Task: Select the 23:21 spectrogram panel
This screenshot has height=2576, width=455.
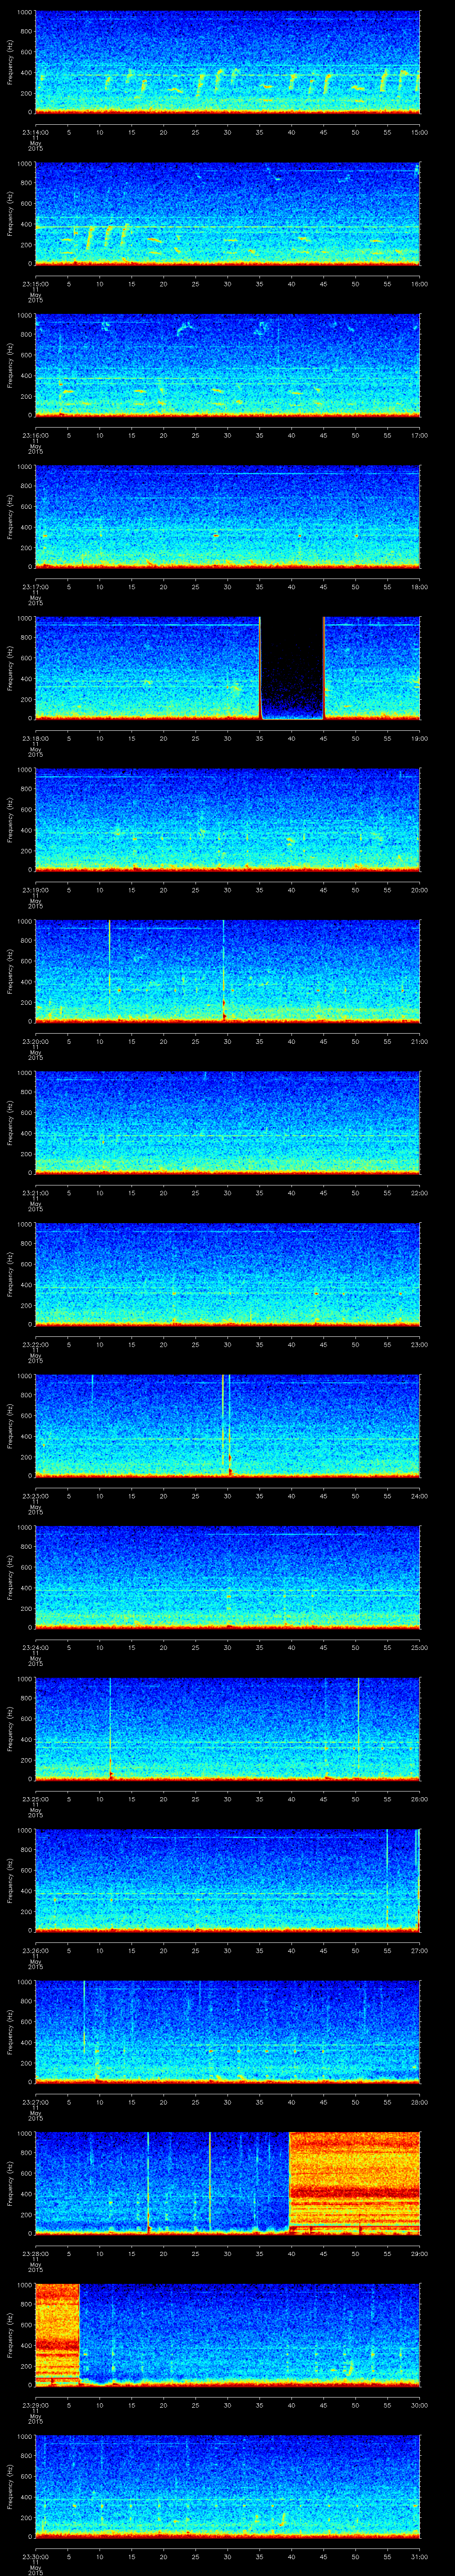Action: pos(227,1122)
